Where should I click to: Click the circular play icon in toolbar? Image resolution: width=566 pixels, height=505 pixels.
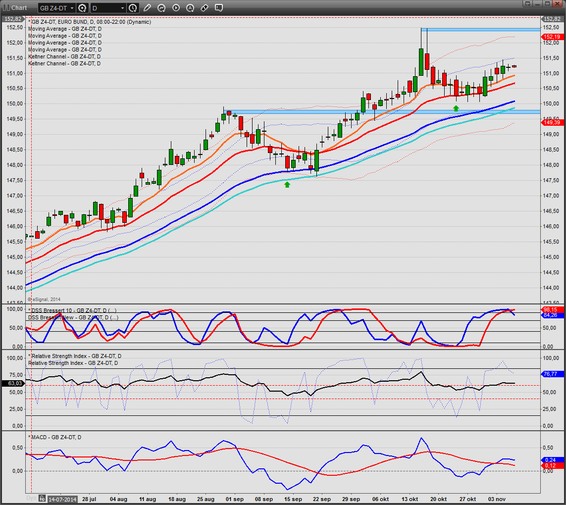pyautogui.click(x=175, y=8)
